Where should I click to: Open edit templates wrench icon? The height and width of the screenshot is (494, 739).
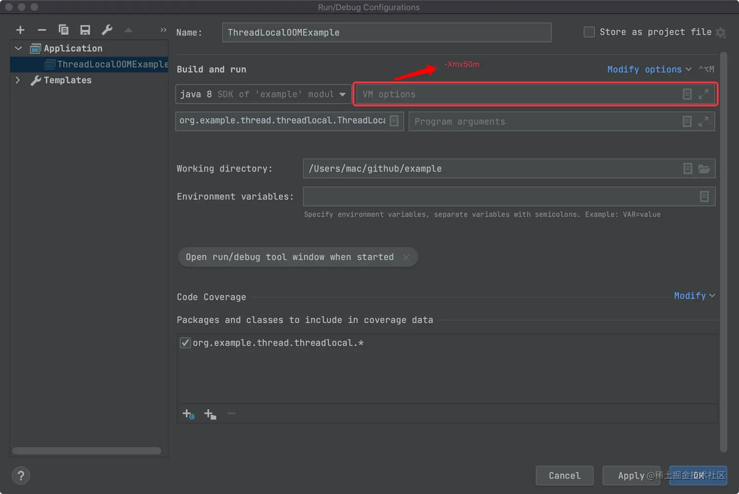click(107, 30)
